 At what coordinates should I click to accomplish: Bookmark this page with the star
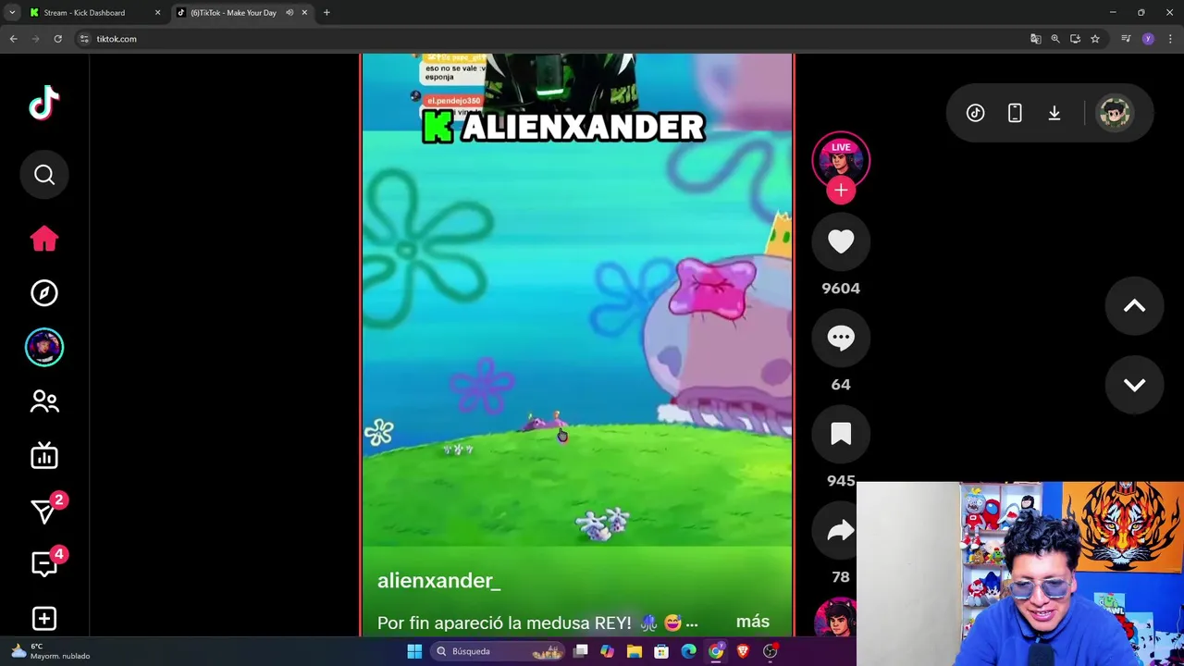[1095, 39]
